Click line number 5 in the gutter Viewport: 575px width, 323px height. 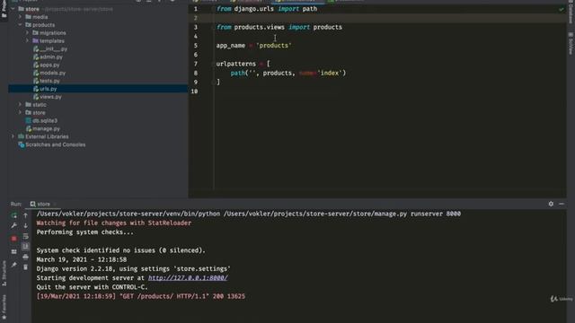pos(196,46)
